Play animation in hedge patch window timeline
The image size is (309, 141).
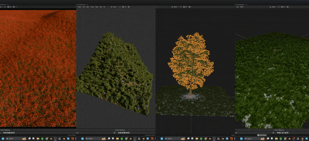[x=124, y=133]
